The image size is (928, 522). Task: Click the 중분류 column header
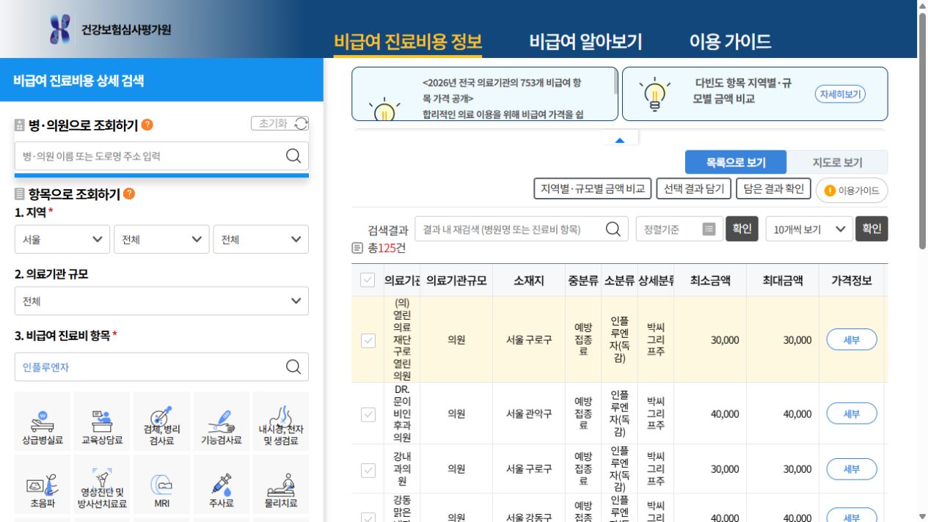coord(583,280)
